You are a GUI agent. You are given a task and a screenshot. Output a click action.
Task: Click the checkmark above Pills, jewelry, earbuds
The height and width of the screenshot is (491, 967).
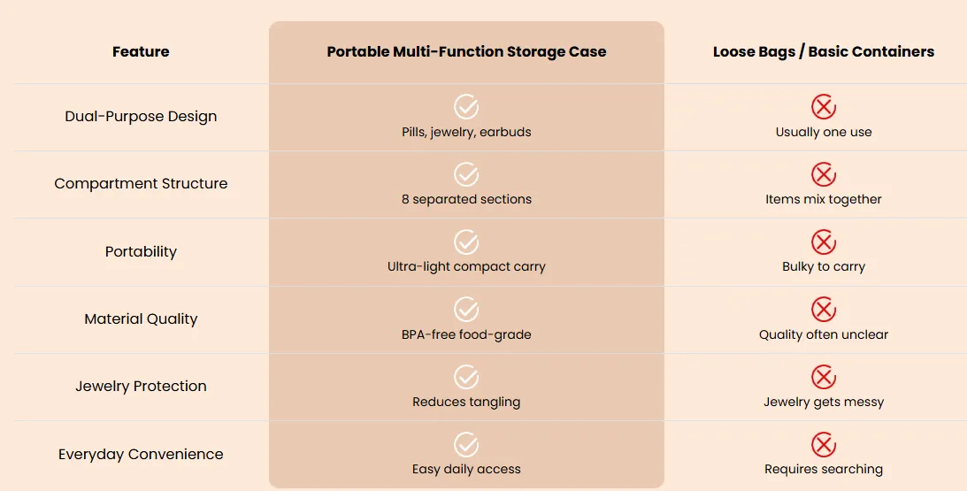pyautogui.click(x=466, y=107)
